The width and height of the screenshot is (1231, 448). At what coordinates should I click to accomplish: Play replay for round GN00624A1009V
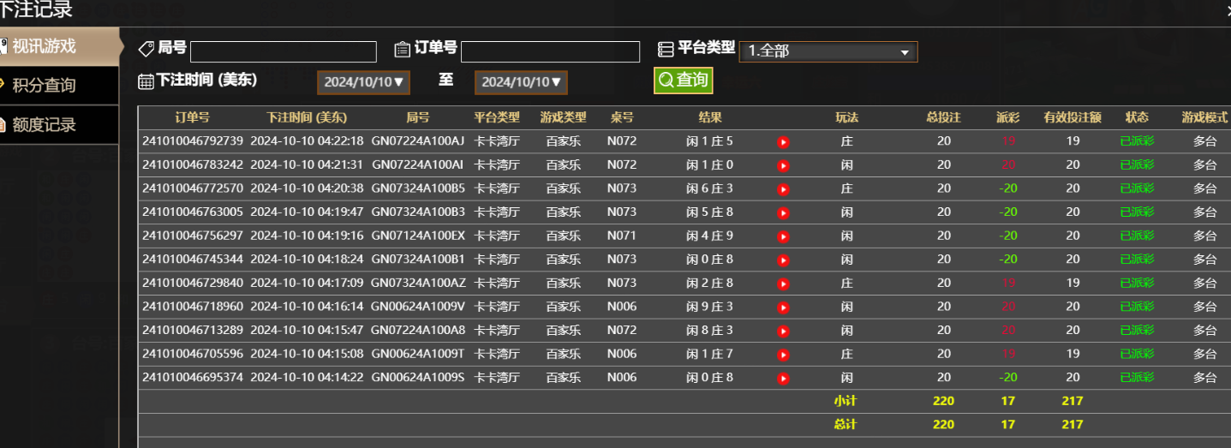pos(783,308)
